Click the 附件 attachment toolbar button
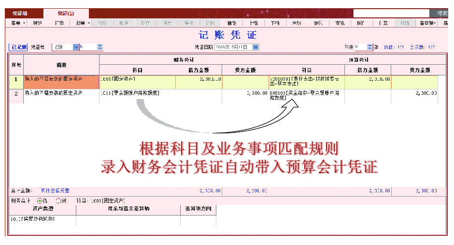Viewport: 454px width, 245px height. 361,23
